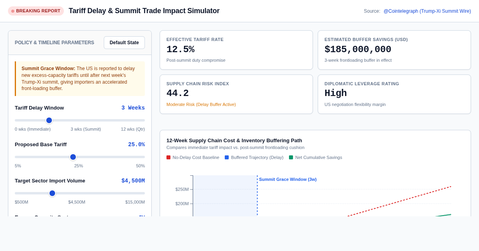This screenshot has height=251, width=479.
Task: Adjust the Tariff Delay Window slider handle
Action: [x=49, y=120]
